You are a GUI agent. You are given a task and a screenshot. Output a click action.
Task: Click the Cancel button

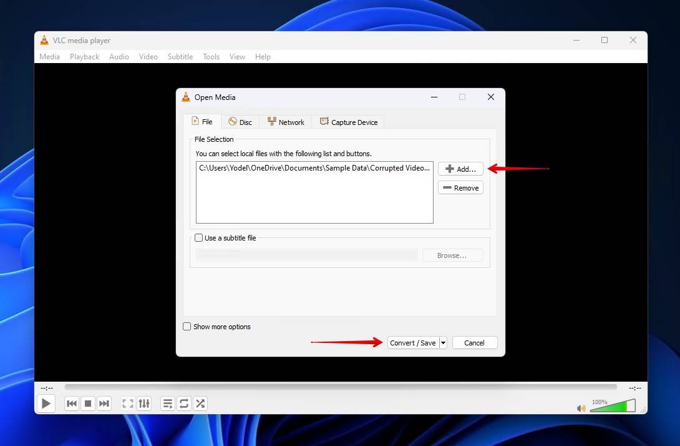point(474,343)
